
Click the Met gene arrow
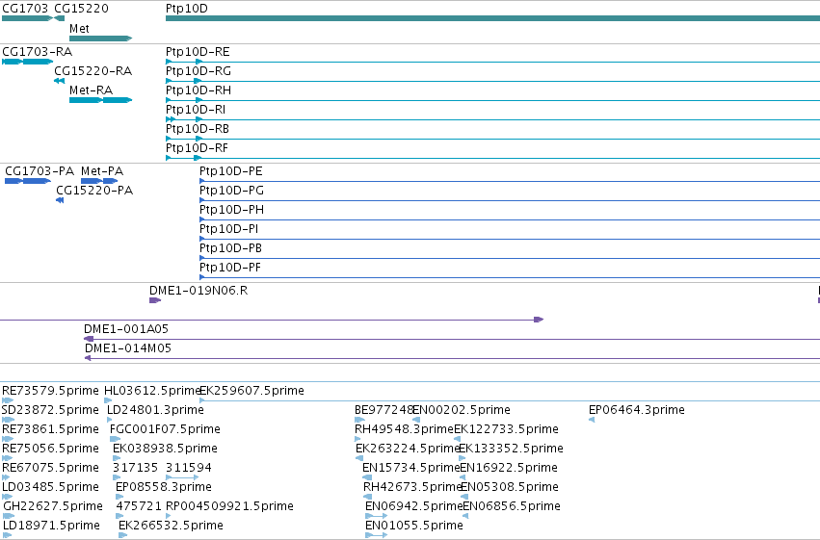[x=100, y=39]
